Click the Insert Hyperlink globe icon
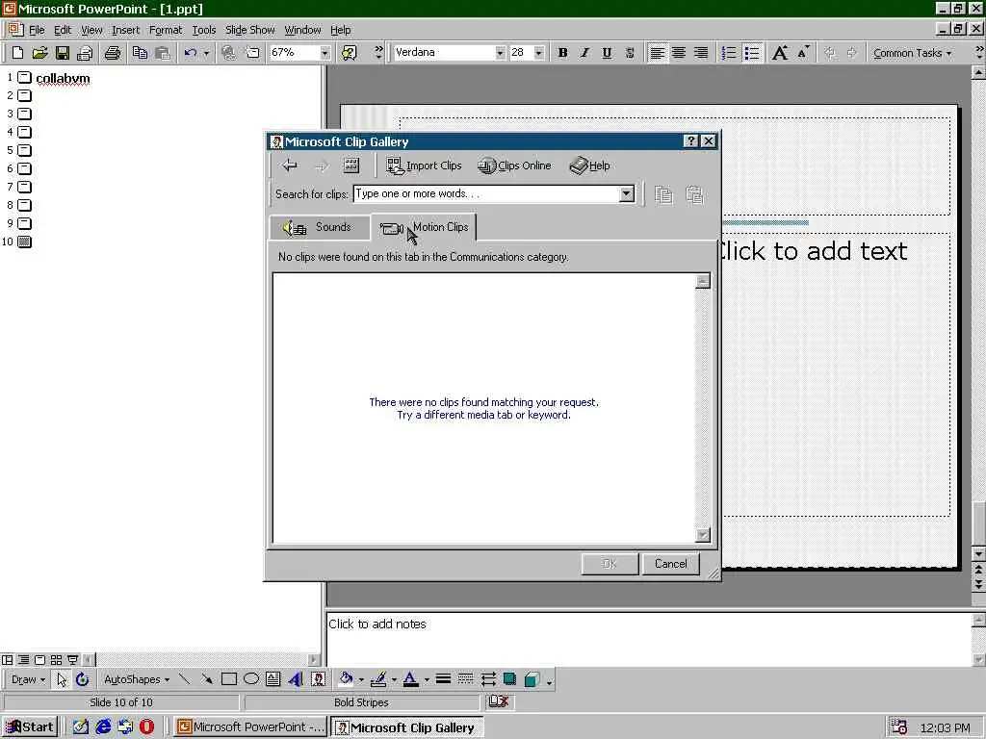Screen dimensions: 986x739 pyautogui.click(x=228, y=53)
